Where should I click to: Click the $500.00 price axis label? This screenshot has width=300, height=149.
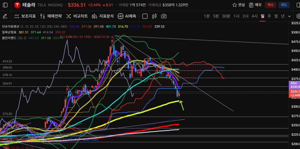pos(295,32)
